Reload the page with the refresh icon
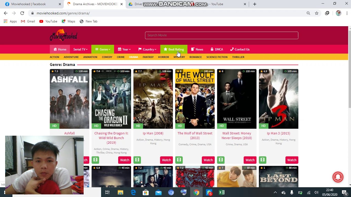 [x=22, y=13]
